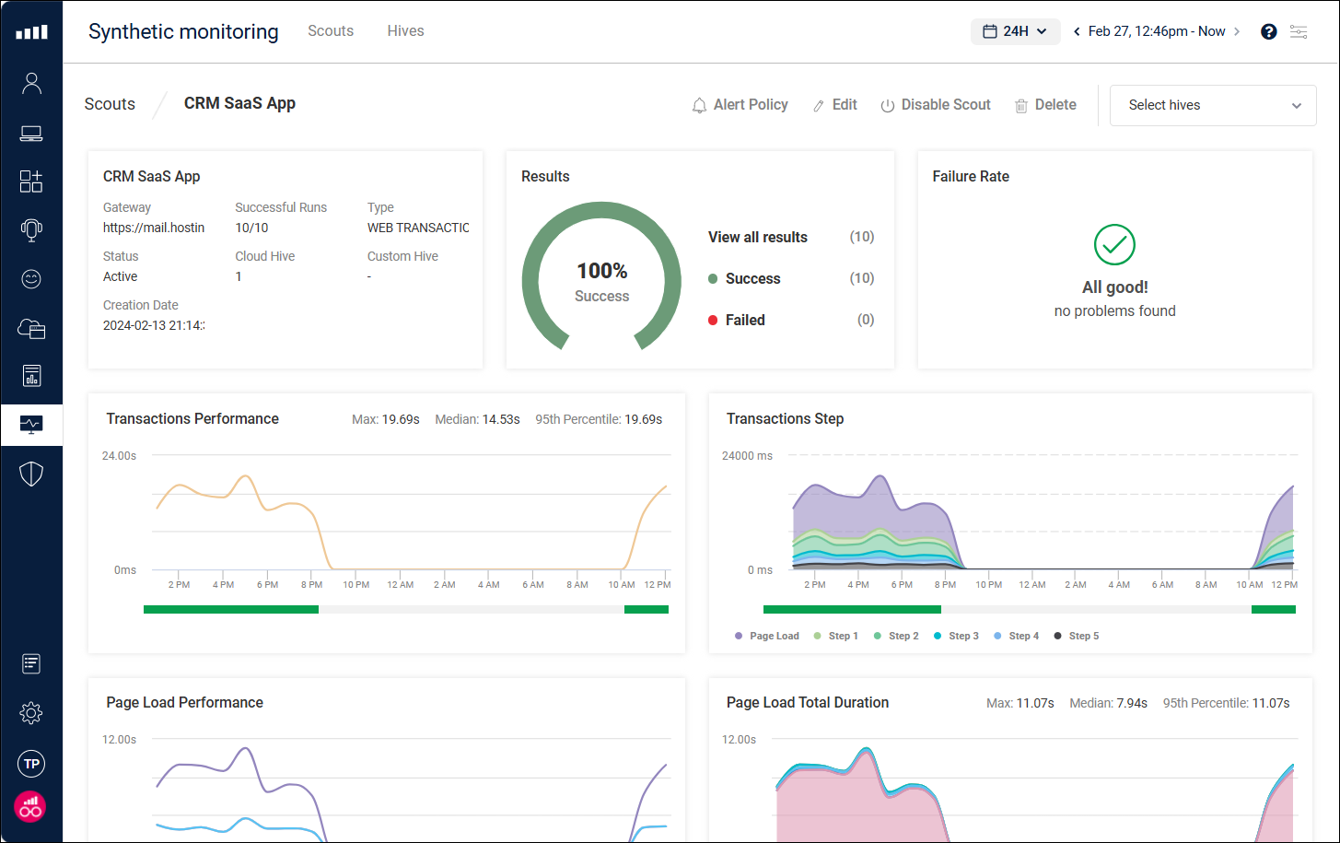This screenshot has width=1340, height=843.
Task: Click the Edit scout button
Action: point(835,105)
